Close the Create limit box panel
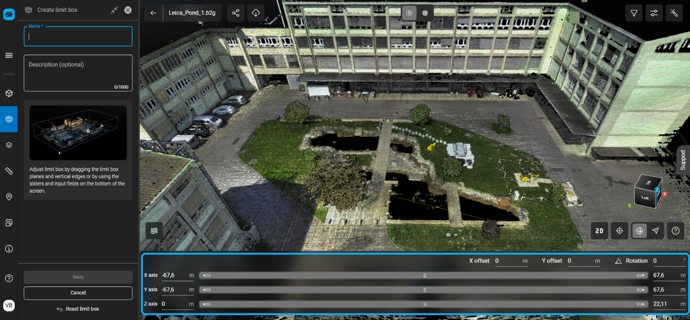The image size is (690, 320). 128,10
